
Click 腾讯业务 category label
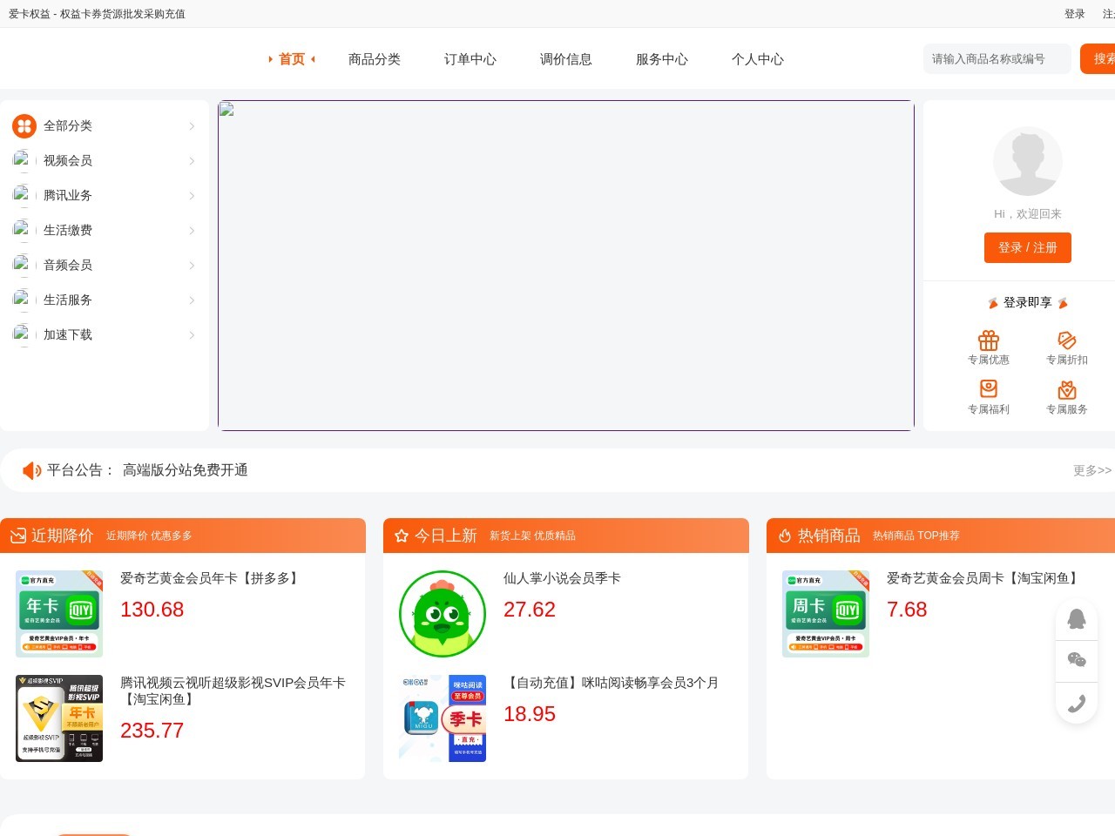[68, 196]
